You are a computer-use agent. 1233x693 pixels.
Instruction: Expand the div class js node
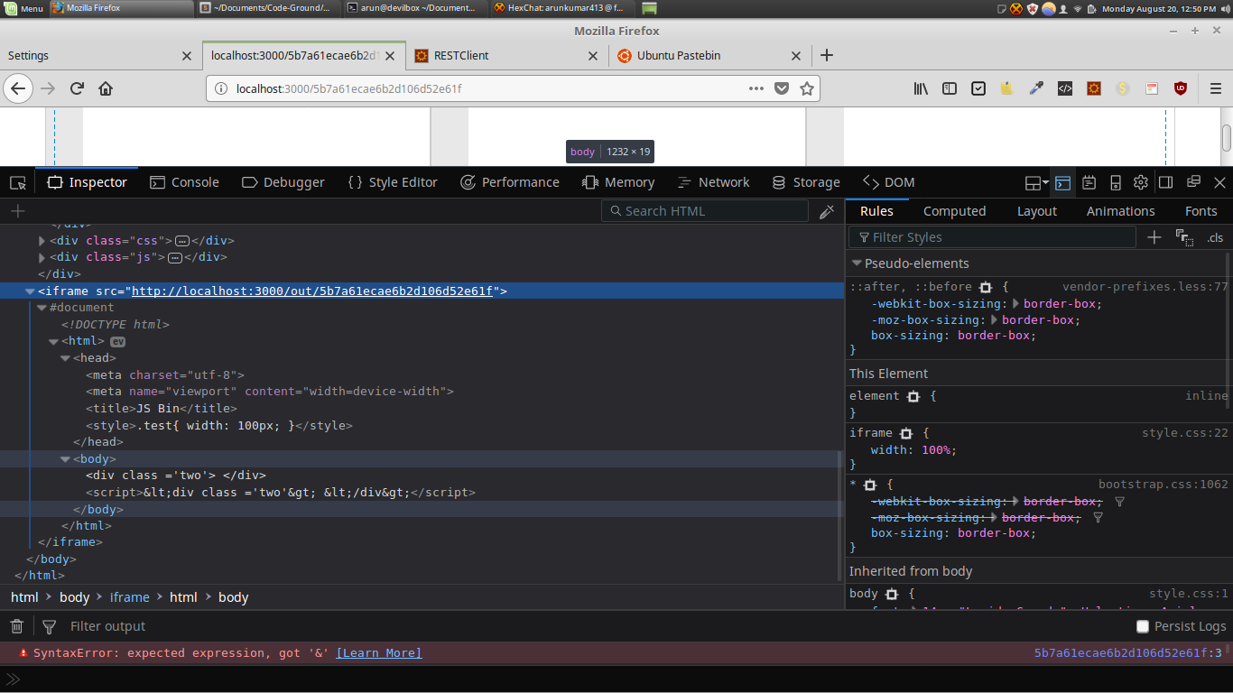tap(42, 257)
